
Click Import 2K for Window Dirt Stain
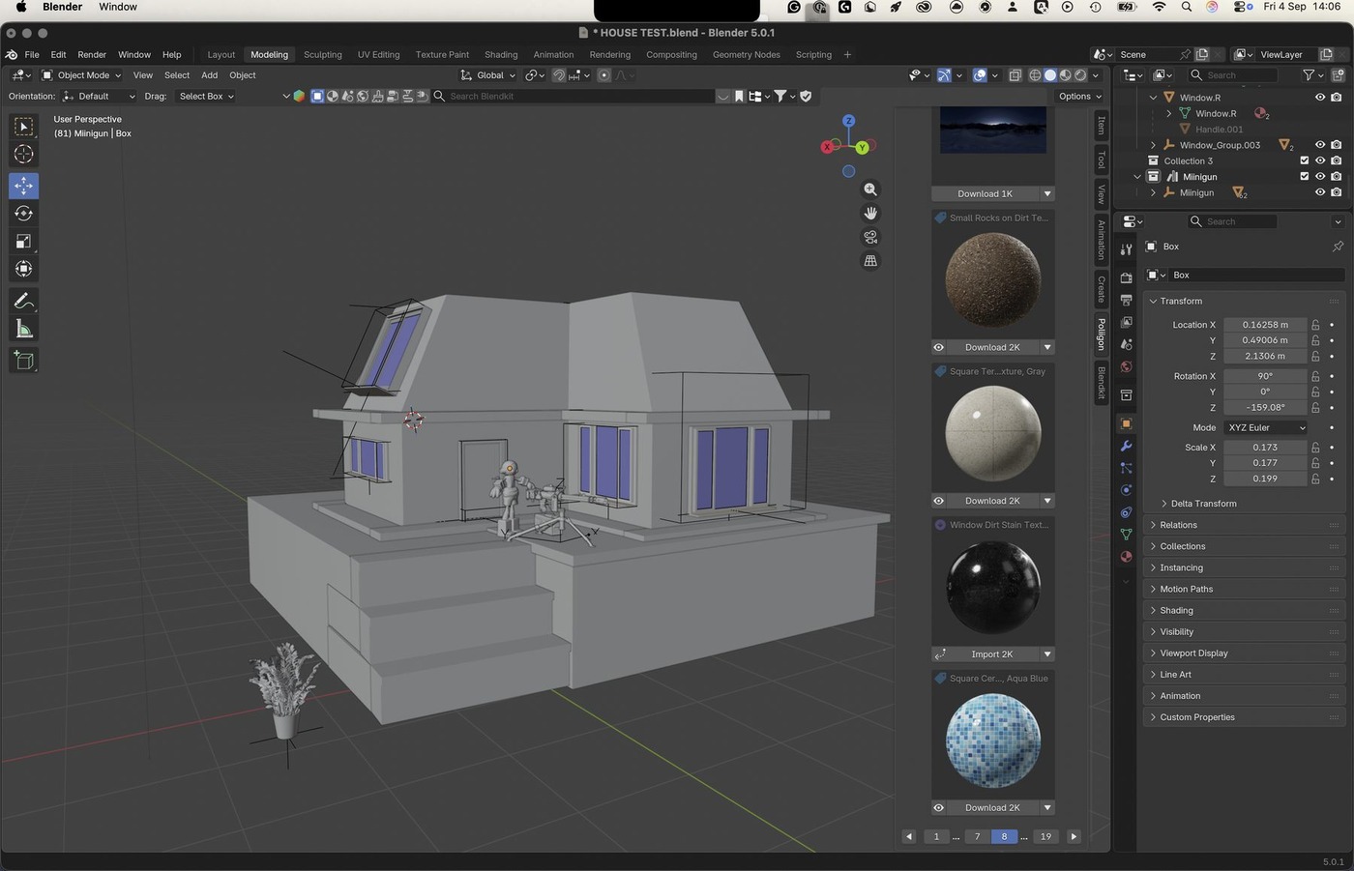point(992,654)
